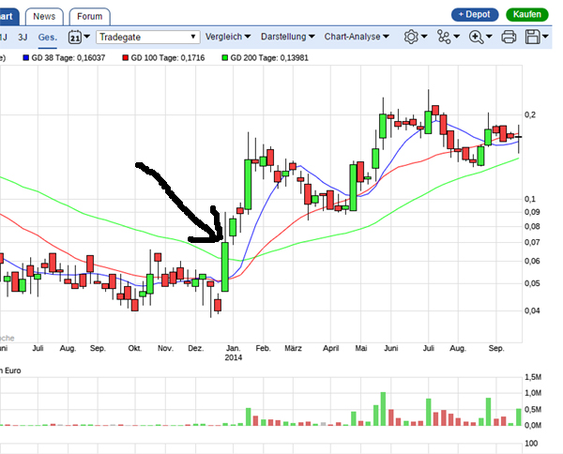Expand the Vergleich dropdown

228,37
